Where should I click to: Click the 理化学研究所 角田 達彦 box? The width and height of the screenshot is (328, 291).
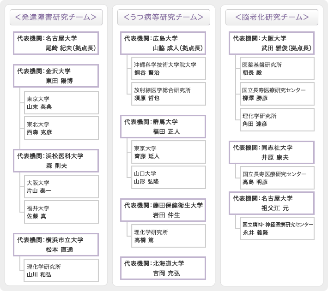pos(277,120)
